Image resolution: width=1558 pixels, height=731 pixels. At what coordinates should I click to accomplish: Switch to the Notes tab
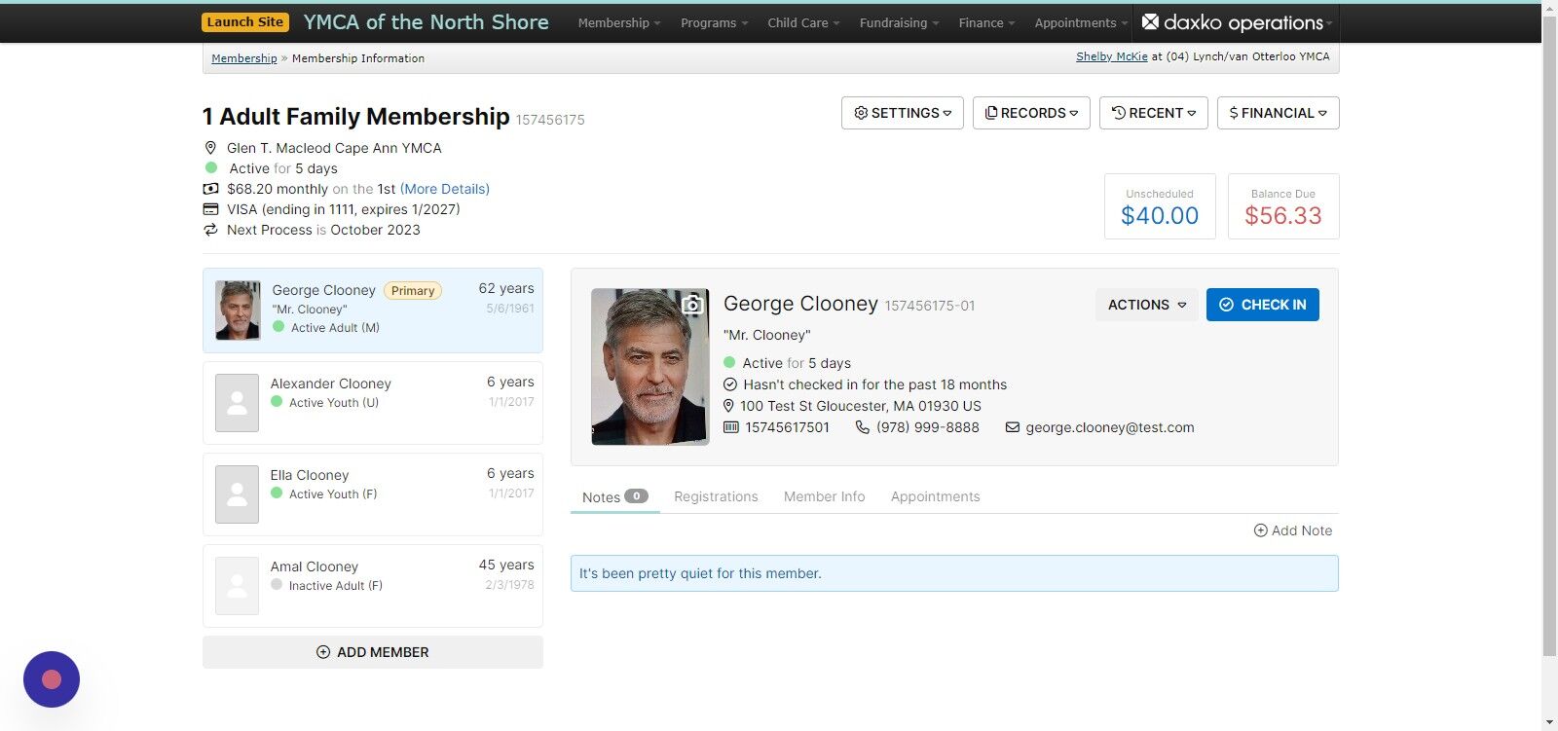(615, 496)
